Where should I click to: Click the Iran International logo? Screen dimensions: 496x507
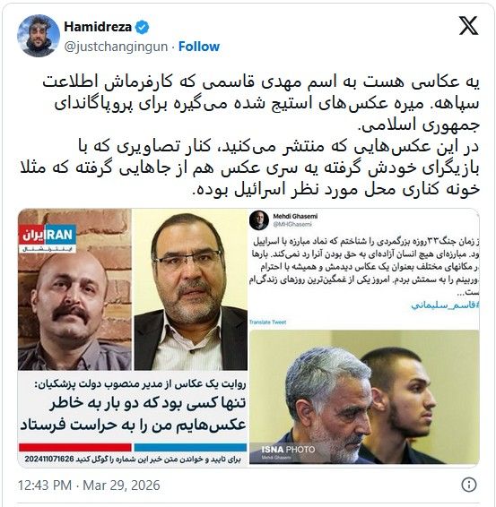(48, 238)
